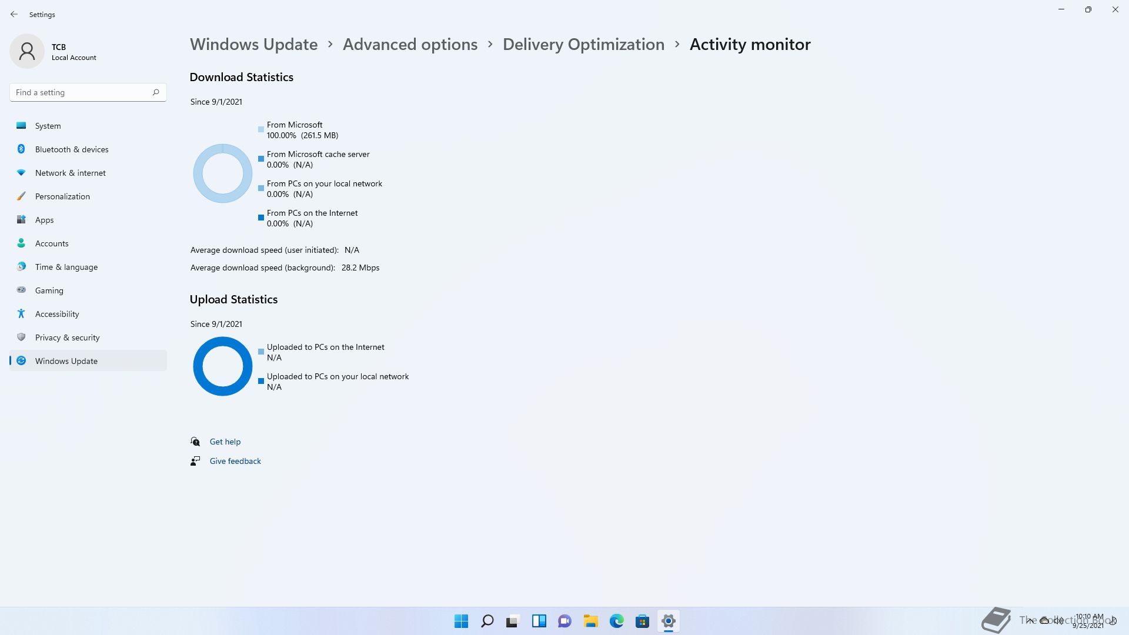
Task: Focus the Find a setting search box
Action: click(x=88, y=92)
